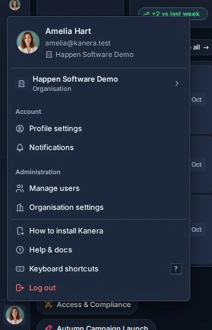Select Happen Software Demo organisation row
This screenshot has width=212, height=330.
point(99,83)
